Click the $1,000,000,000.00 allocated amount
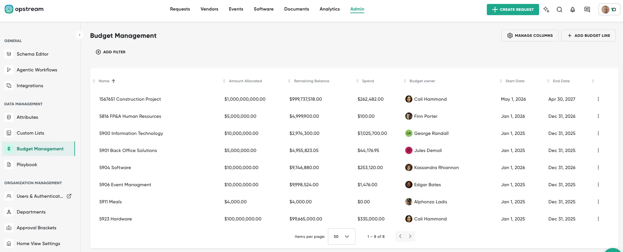 [x=245, y=99]
